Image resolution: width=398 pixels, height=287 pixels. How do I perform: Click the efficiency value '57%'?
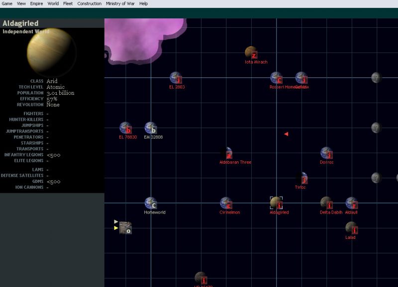(x=52, y=99)
